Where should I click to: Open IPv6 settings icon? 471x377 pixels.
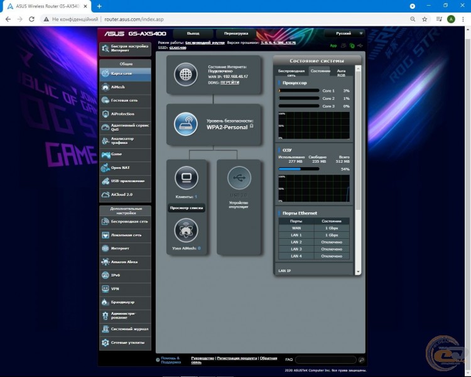[105, 275]
